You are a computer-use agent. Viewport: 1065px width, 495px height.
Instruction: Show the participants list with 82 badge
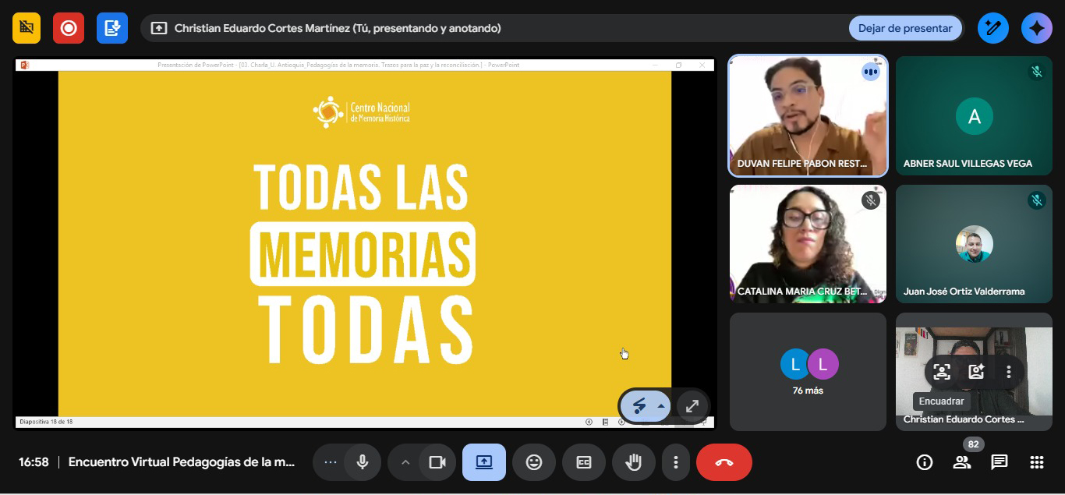point(962,462)
